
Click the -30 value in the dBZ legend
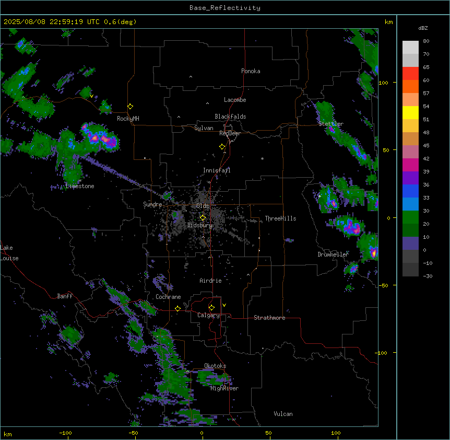428,276
